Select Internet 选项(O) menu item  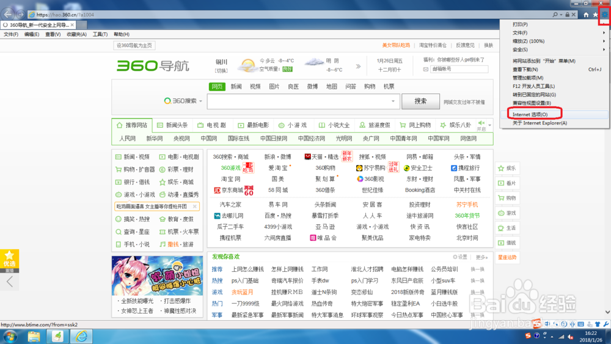point(555,114)
